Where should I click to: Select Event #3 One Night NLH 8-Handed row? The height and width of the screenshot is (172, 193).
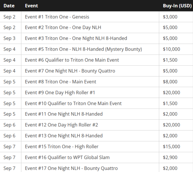[76, 39]
